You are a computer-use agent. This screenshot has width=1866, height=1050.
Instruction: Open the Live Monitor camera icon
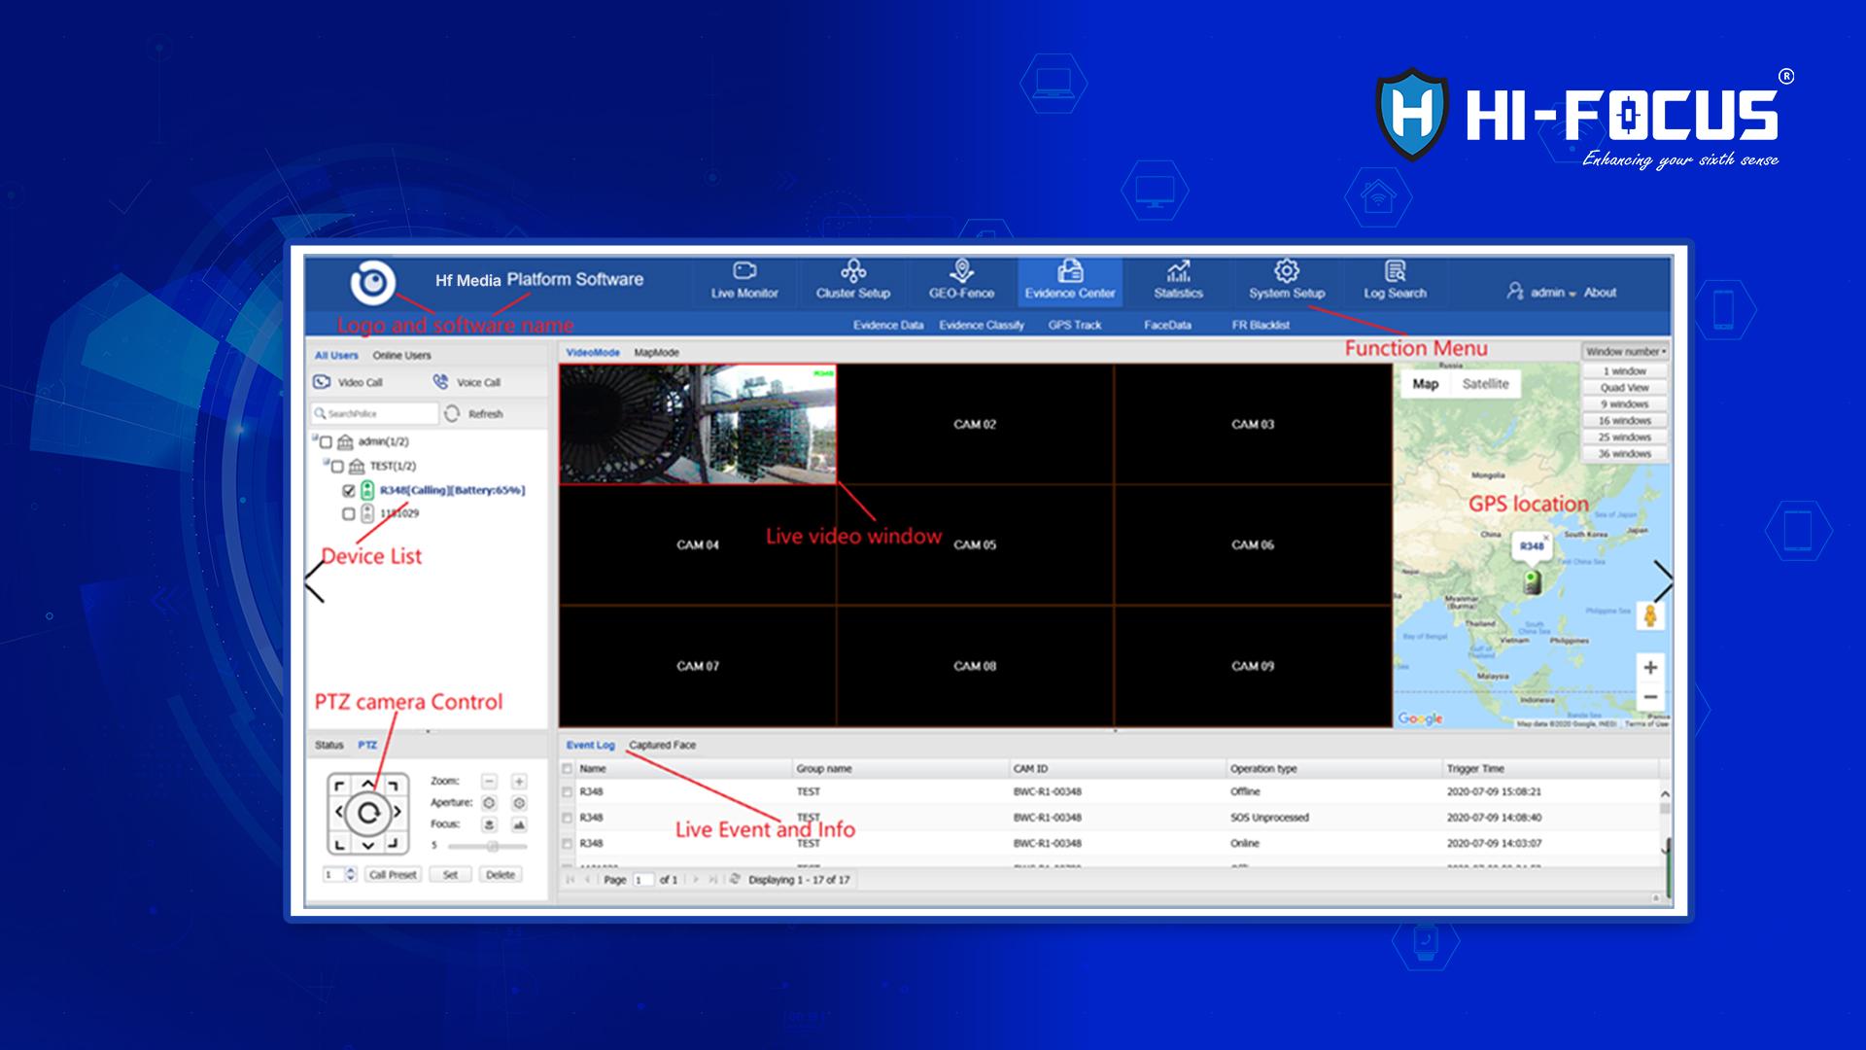(744, 270)
